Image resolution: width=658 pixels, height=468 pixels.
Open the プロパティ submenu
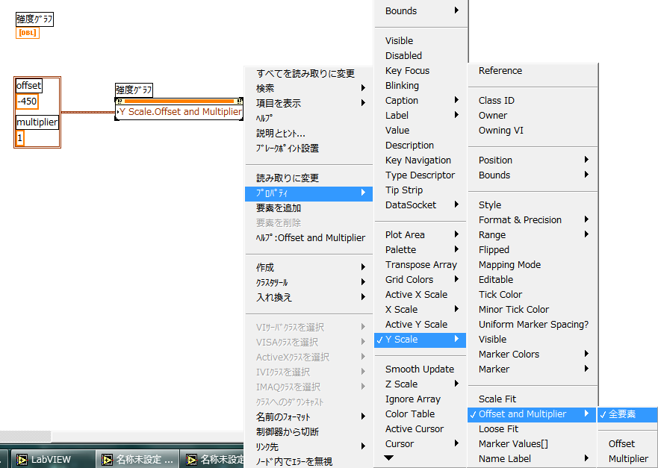pos(309,193)
